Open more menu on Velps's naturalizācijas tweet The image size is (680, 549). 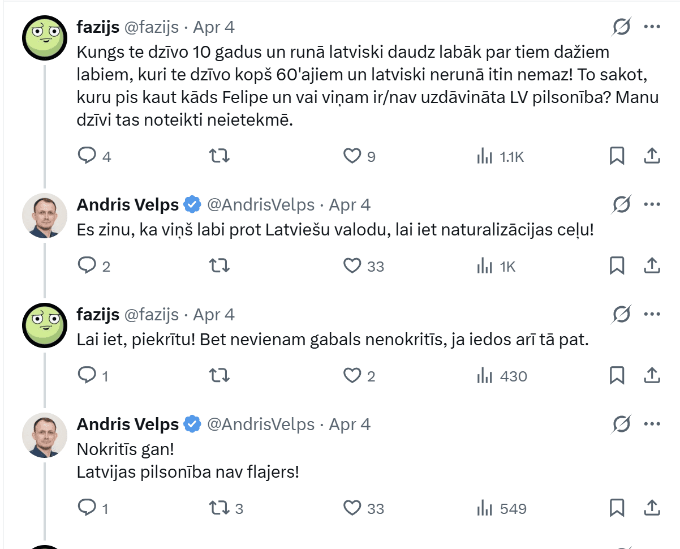coord(652,204)
